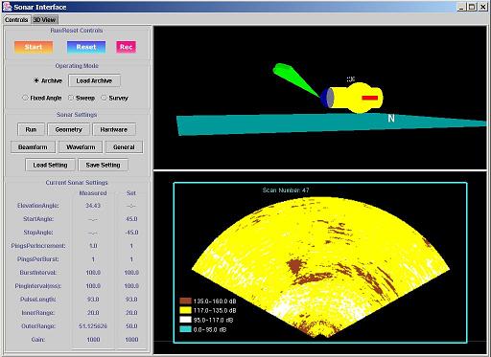Open the Waveform settings
Screen dimensions: 491x357
coord(81,147)
